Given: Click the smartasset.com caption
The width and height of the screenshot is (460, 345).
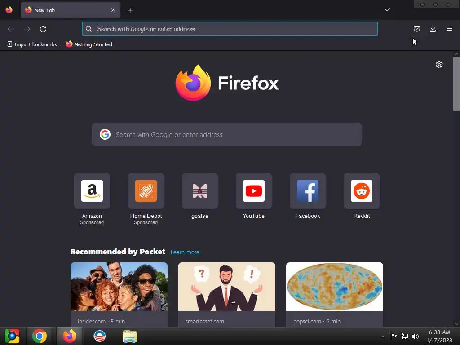Looking at the screenshot, I should [205, 321].
